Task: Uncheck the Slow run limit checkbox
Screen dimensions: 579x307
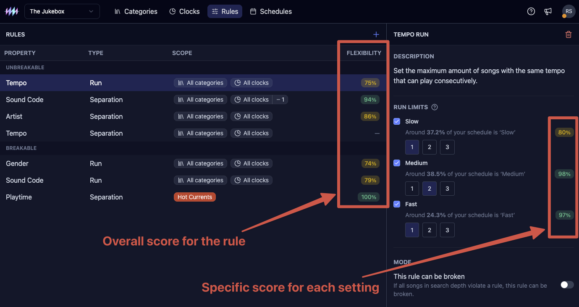Action: [397, 121]
